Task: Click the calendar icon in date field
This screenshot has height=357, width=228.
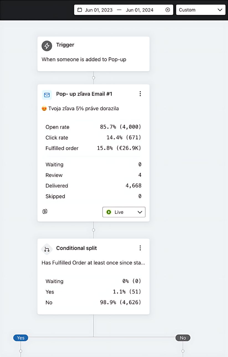Action: point(80,10)
